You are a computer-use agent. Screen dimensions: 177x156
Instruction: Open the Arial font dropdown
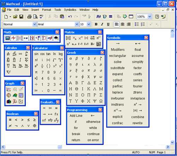[77, 24]
